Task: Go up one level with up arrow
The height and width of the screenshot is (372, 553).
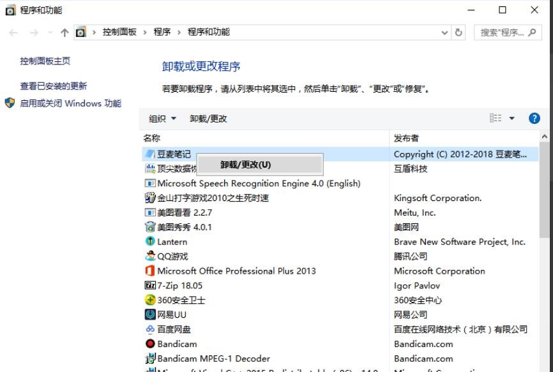Action: click(x=64, y=33)
